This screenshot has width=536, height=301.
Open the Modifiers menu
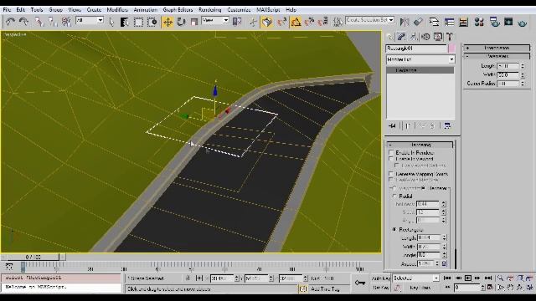[117, 9]
